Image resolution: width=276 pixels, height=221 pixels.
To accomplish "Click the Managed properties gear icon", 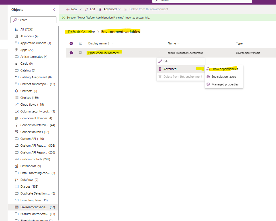I will tap(208, 84).
